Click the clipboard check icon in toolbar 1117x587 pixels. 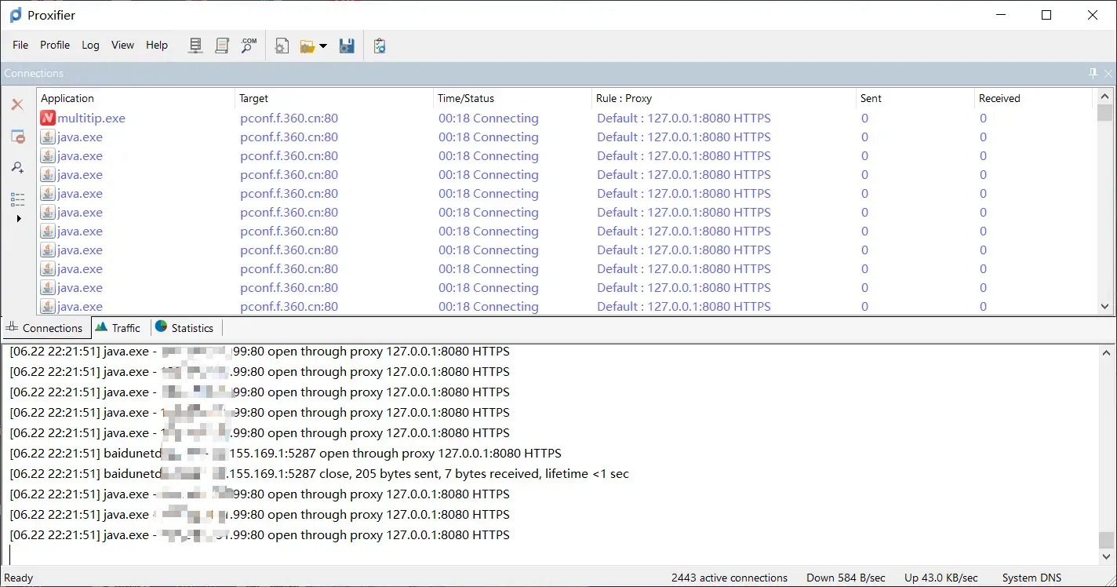pyautogui.click(x=380, y=46)
